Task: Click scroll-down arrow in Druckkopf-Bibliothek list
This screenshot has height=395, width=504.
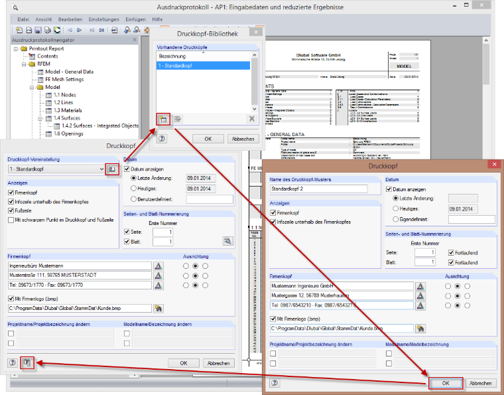Action: (x=254, y=109)
